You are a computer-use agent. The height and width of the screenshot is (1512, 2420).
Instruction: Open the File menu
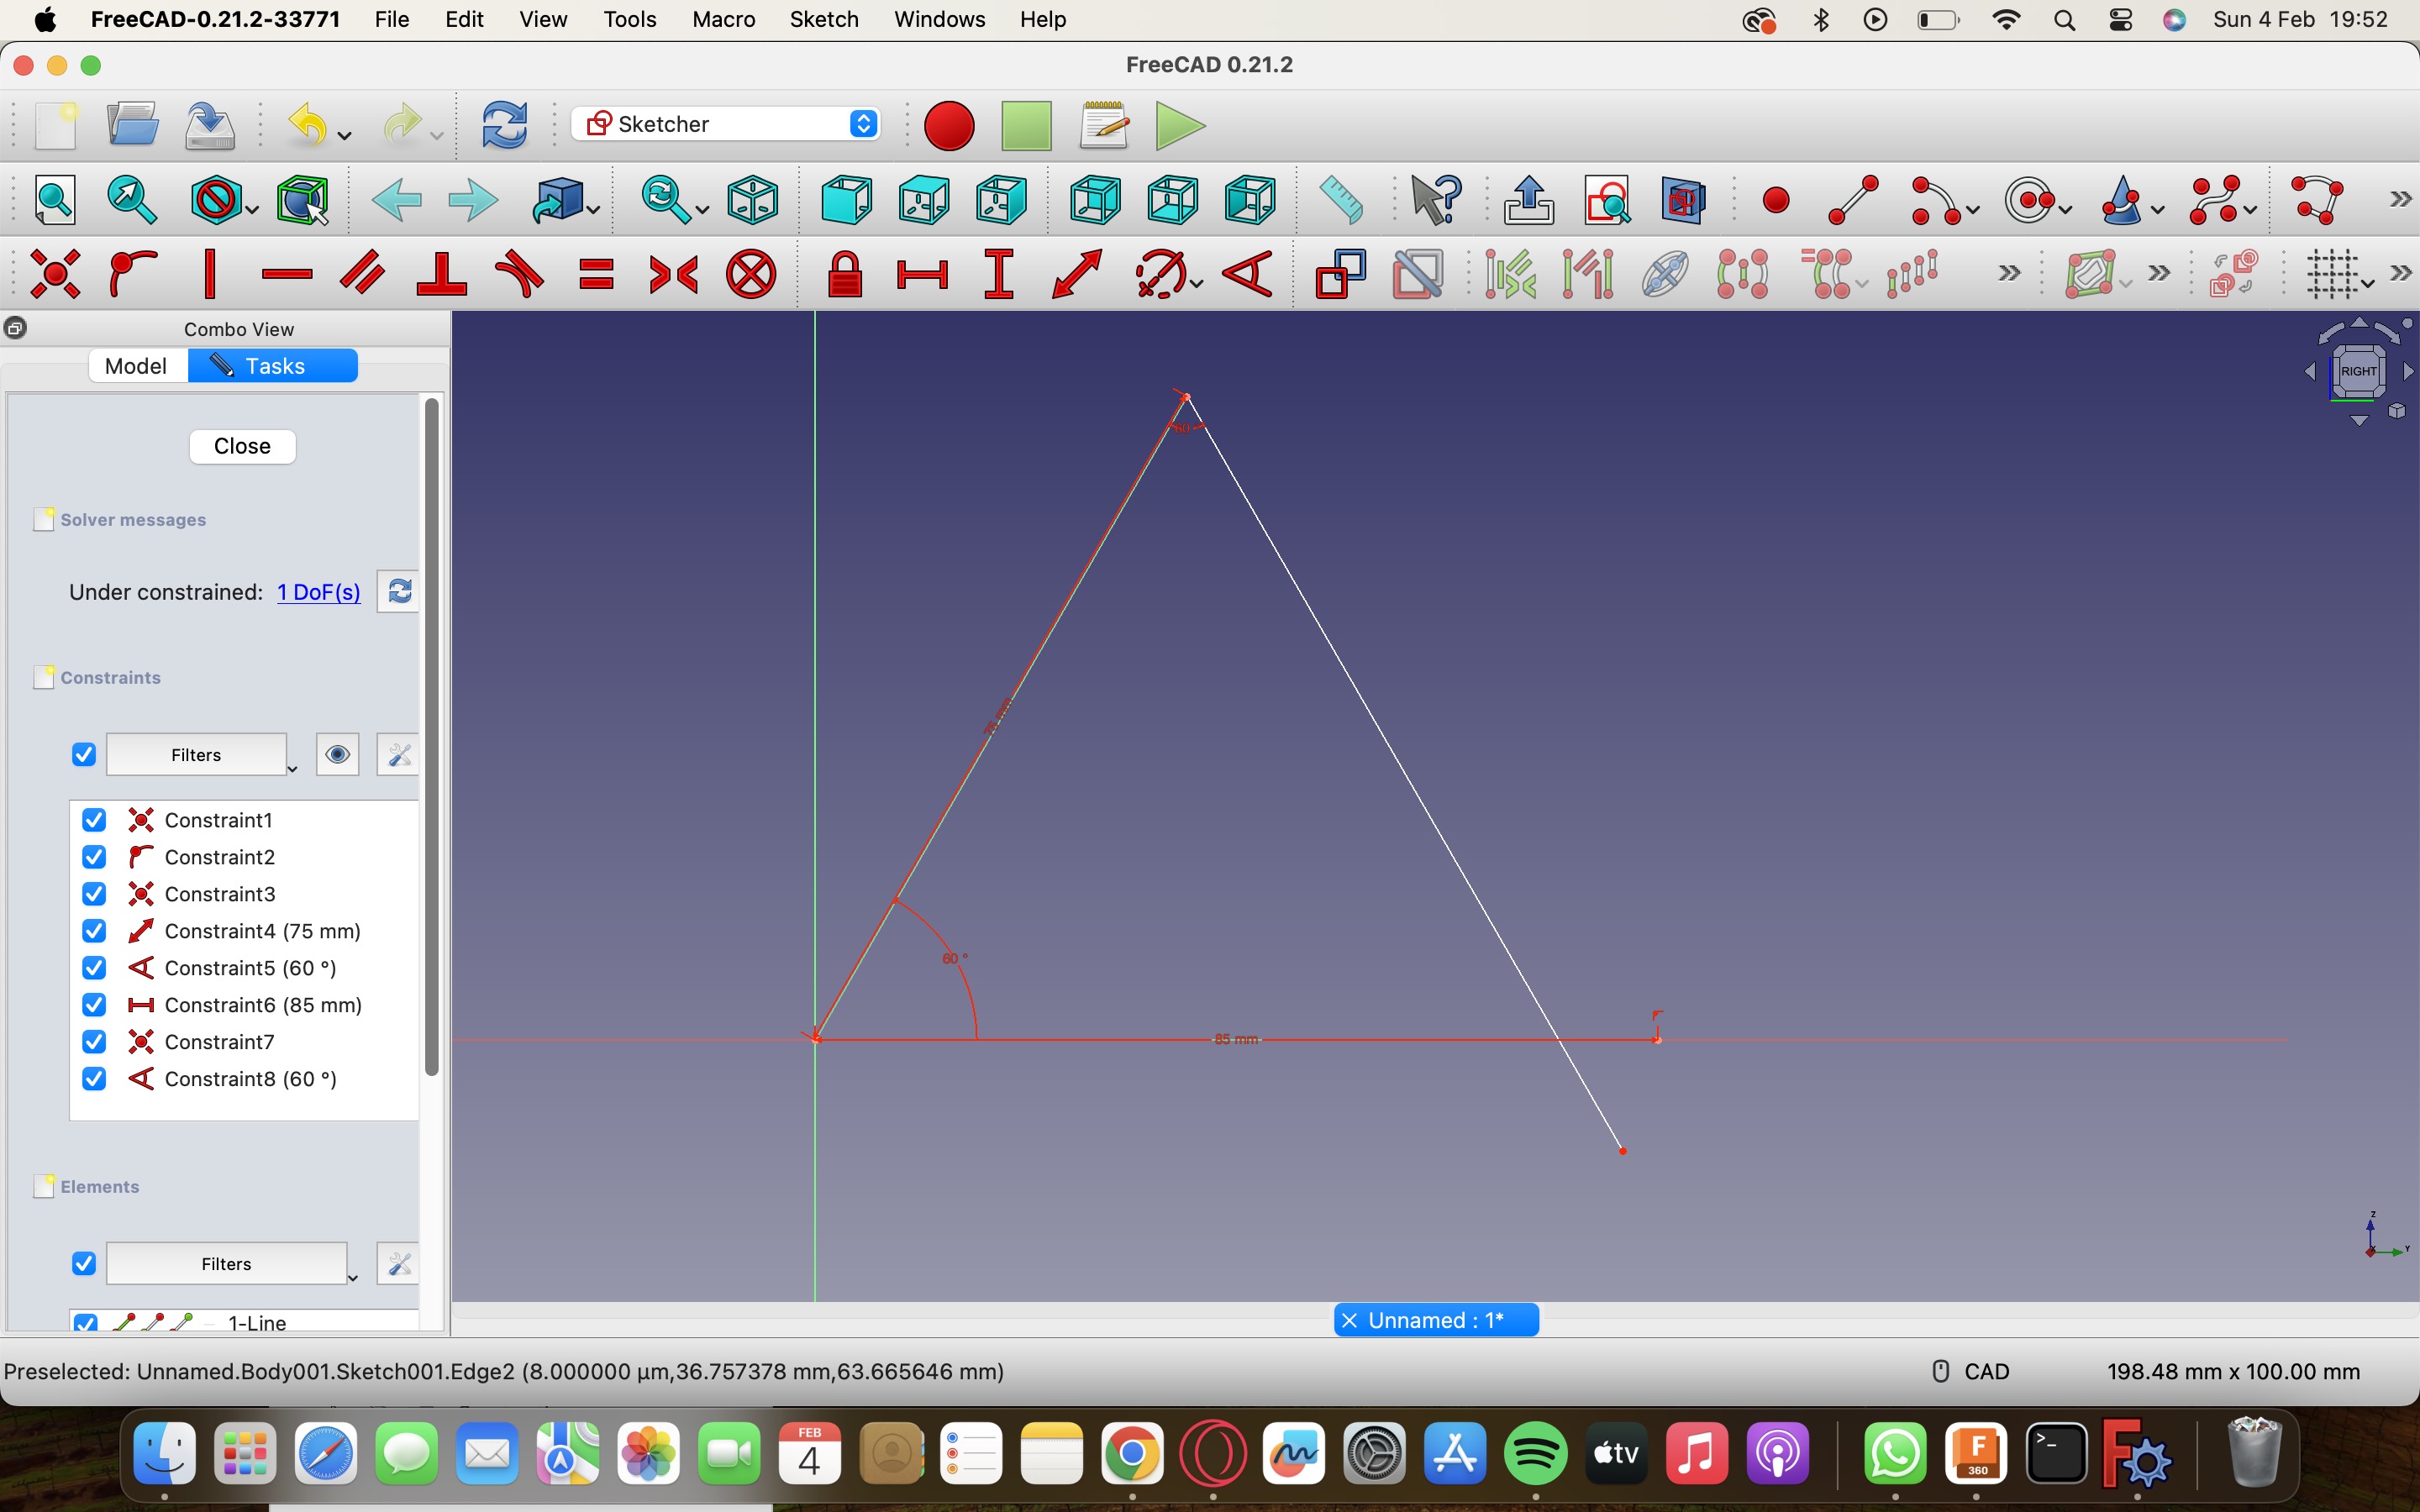click(x=392, y=19)
